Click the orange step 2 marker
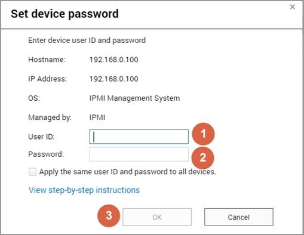304x235 pixels. [x=202, y=157]
